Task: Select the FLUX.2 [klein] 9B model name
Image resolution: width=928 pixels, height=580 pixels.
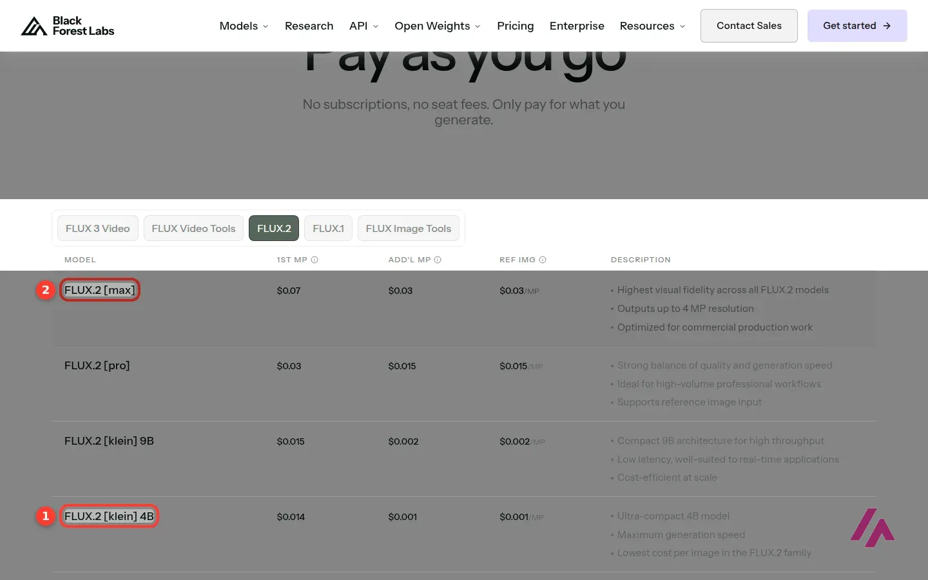Action: (x=109, y=441)
